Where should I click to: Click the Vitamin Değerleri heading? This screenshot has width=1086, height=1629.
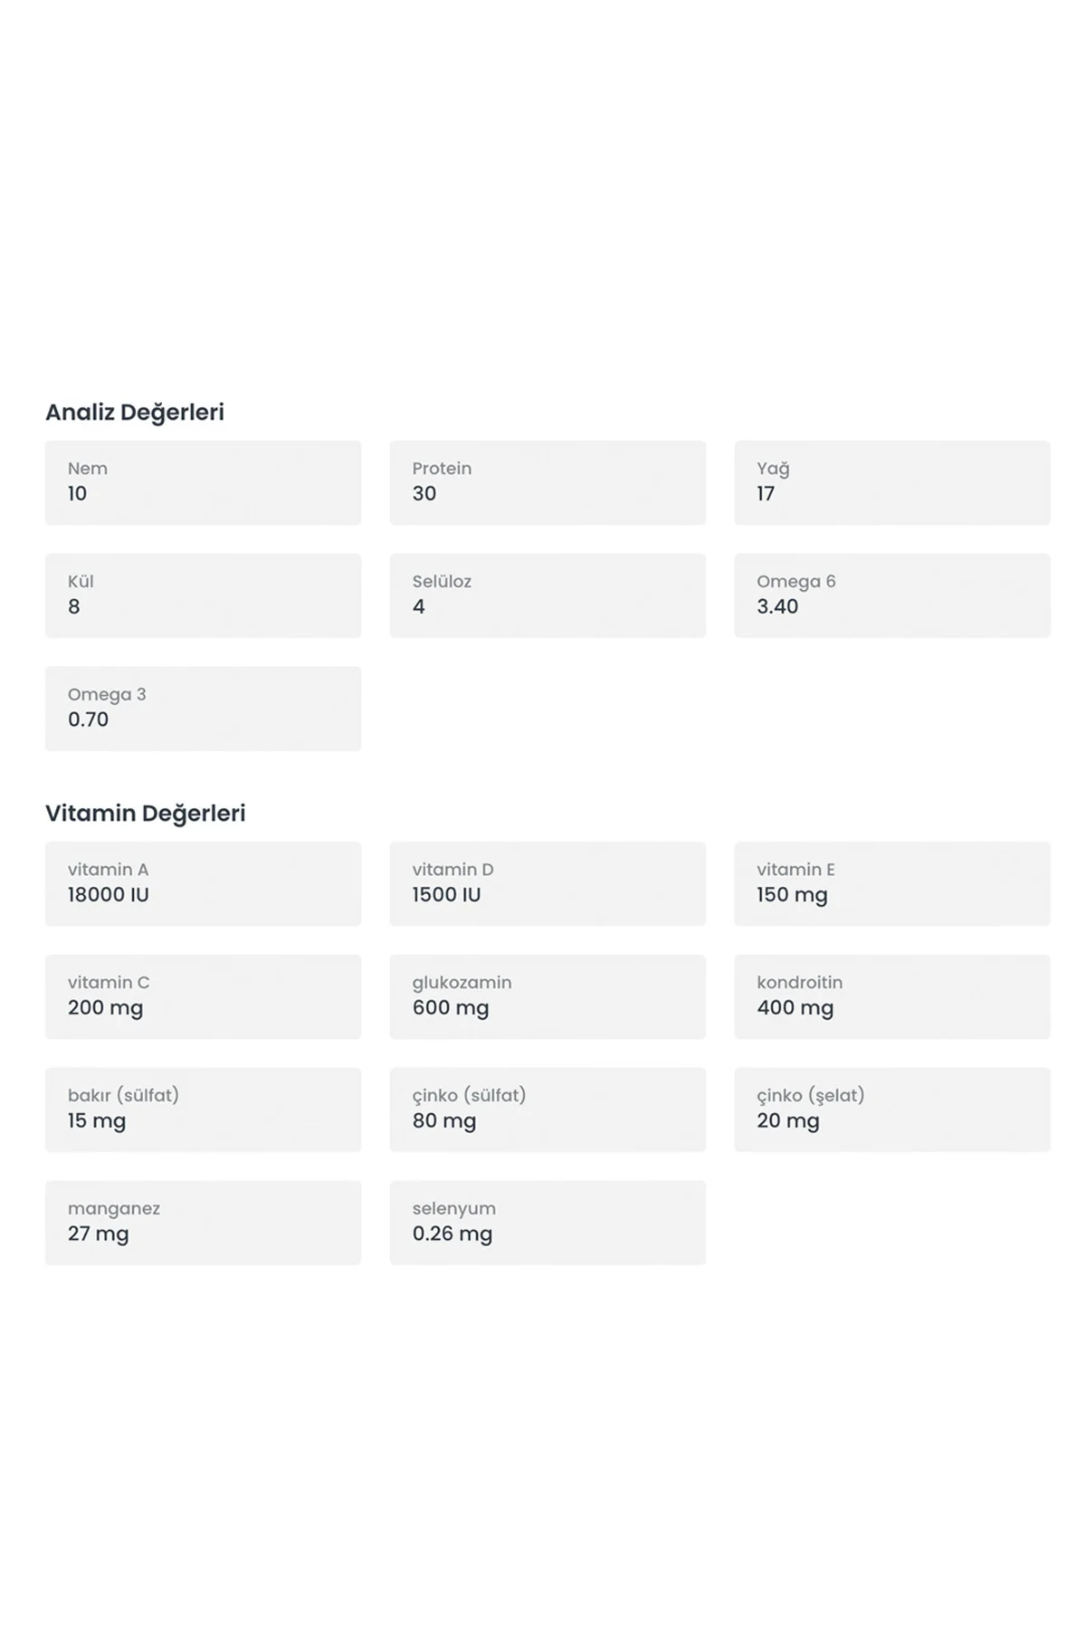coord(146,814)
